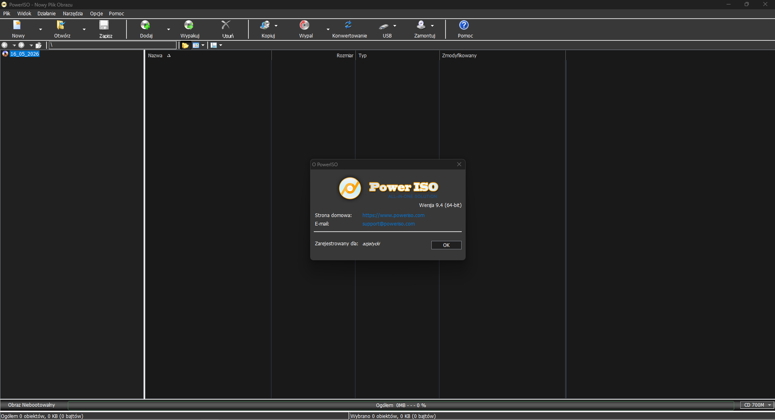Click the 'Ogółem 0 obiektów' status text
775x420 pixels.
pos(42,416)
